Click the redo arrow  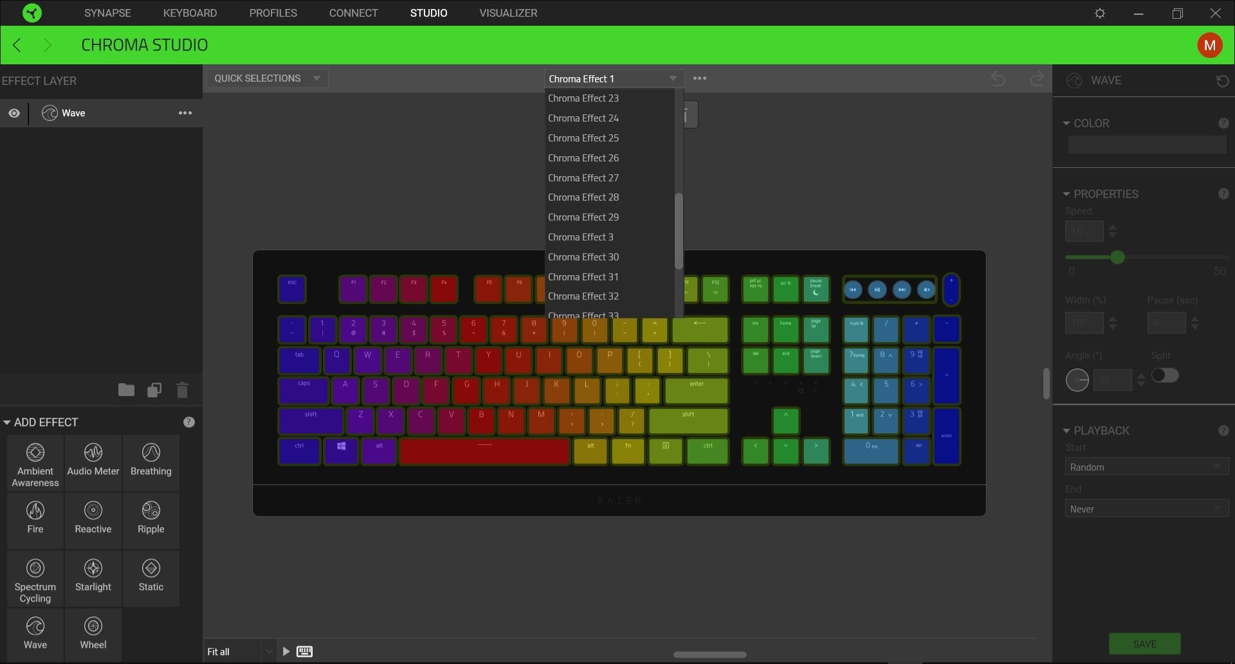(1037, 78)
